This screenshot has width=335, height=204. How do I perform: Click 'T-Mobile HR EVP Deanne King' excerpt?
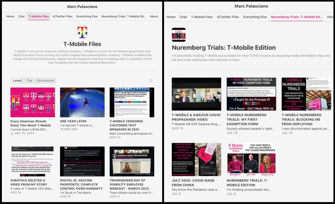196,124
